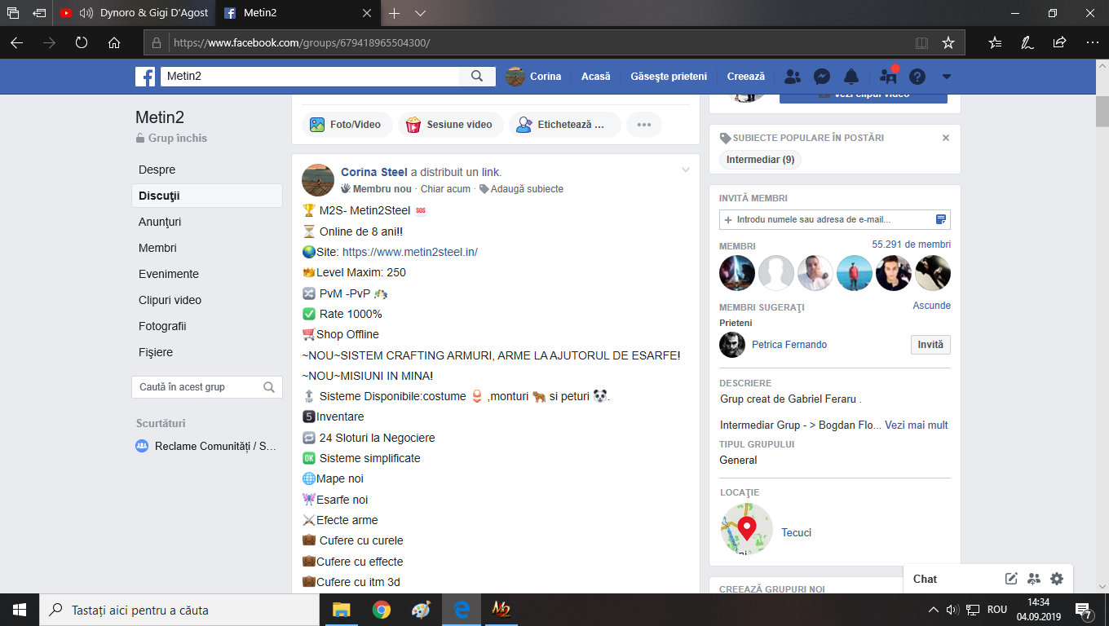This screenshot has height=626, width=1109.
Task: Open post options chevron on Corina Steel post
Action: click(x=686, y=170)
